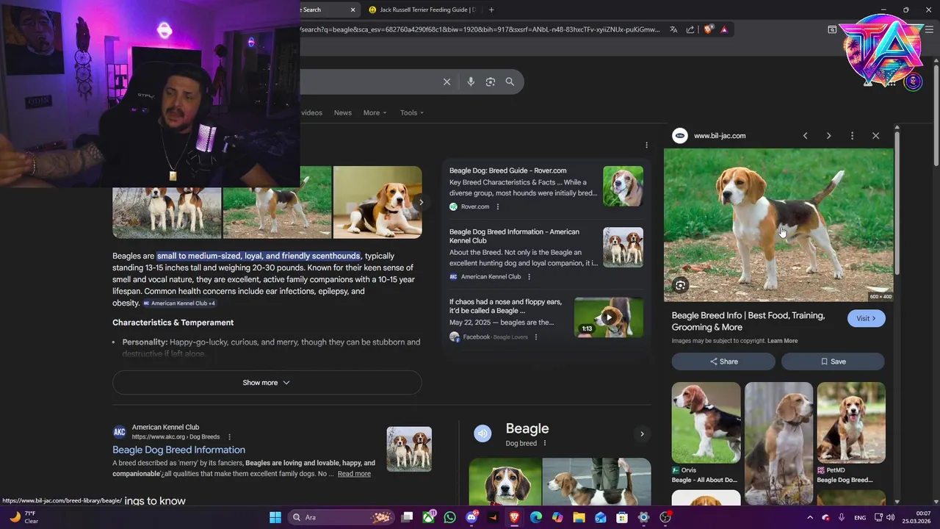The width and height of the screenshot is (940, 529).
Task: Open Beagle Dog Breed Information AKC link
Action: 178,450
